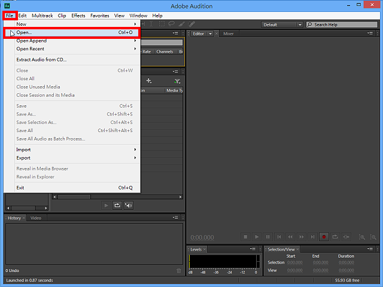Click the Pause transport button
Screen dimensions: 383x287
(x=268, y=237)
